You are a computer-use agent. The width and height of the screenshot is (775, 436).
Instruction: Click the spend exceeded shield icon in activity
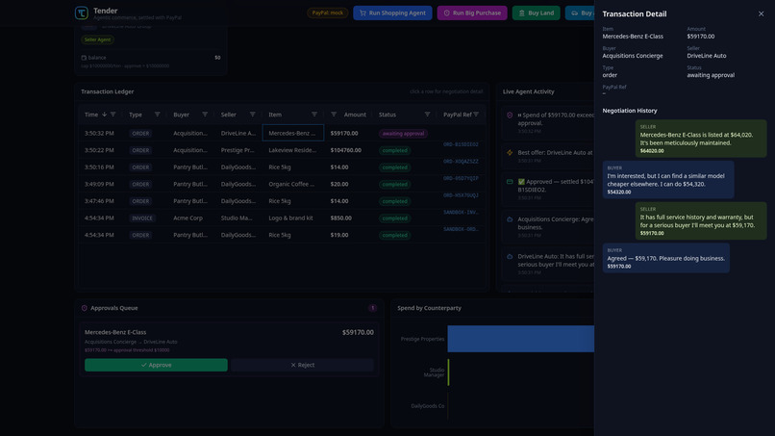(510, 115)
